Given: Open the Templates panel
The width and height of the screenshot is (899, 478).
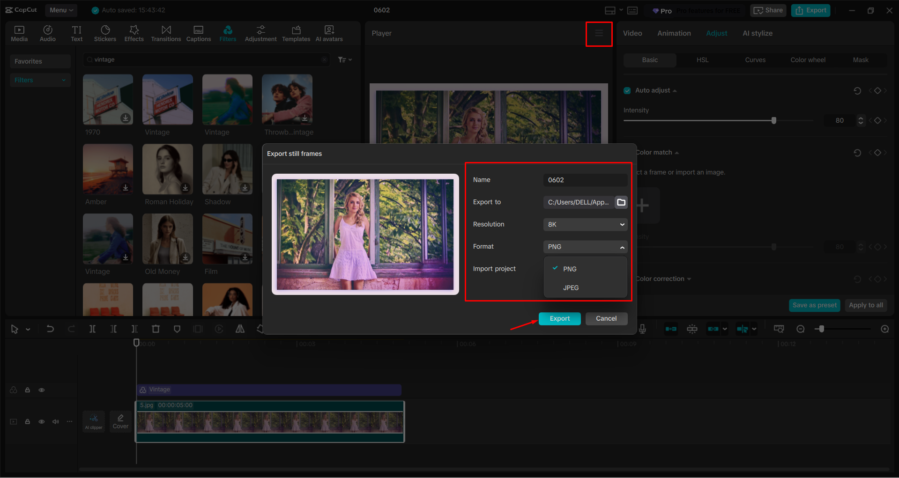Looking at the screenshot, I should click(296, 33).
